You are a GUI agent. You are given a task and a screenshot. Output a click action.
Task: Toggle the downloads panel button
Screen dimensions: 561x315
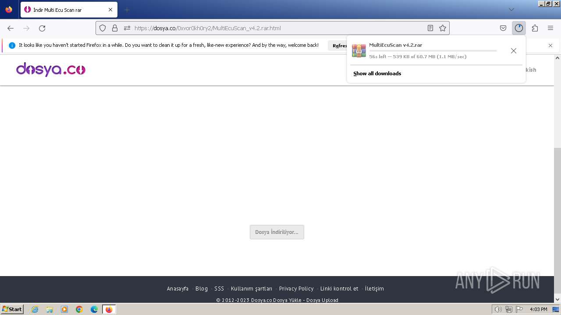point(519,28)
